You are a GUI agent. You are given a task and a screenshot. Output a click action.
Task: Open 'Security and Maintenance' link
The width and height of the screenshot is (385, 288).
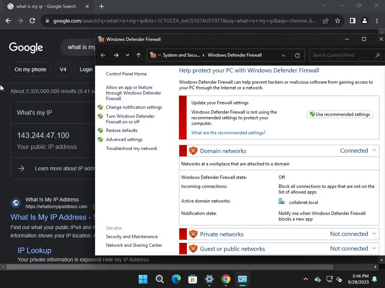132,237
